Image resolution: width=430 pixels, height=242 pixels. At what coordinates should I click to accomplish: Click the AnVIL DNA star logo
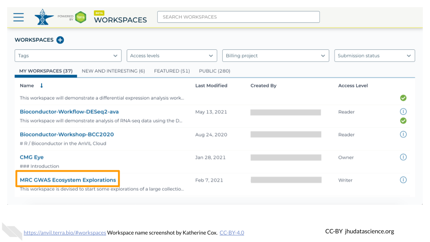tap(44, 17)
